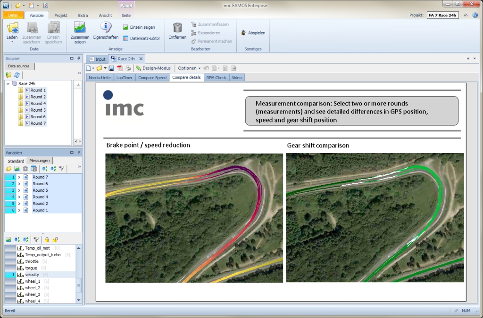Export panel using the PDF icon

[120, 68]
